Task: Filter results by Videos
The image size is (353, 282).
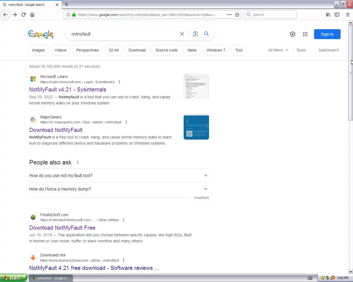Action: coord(60,50)
